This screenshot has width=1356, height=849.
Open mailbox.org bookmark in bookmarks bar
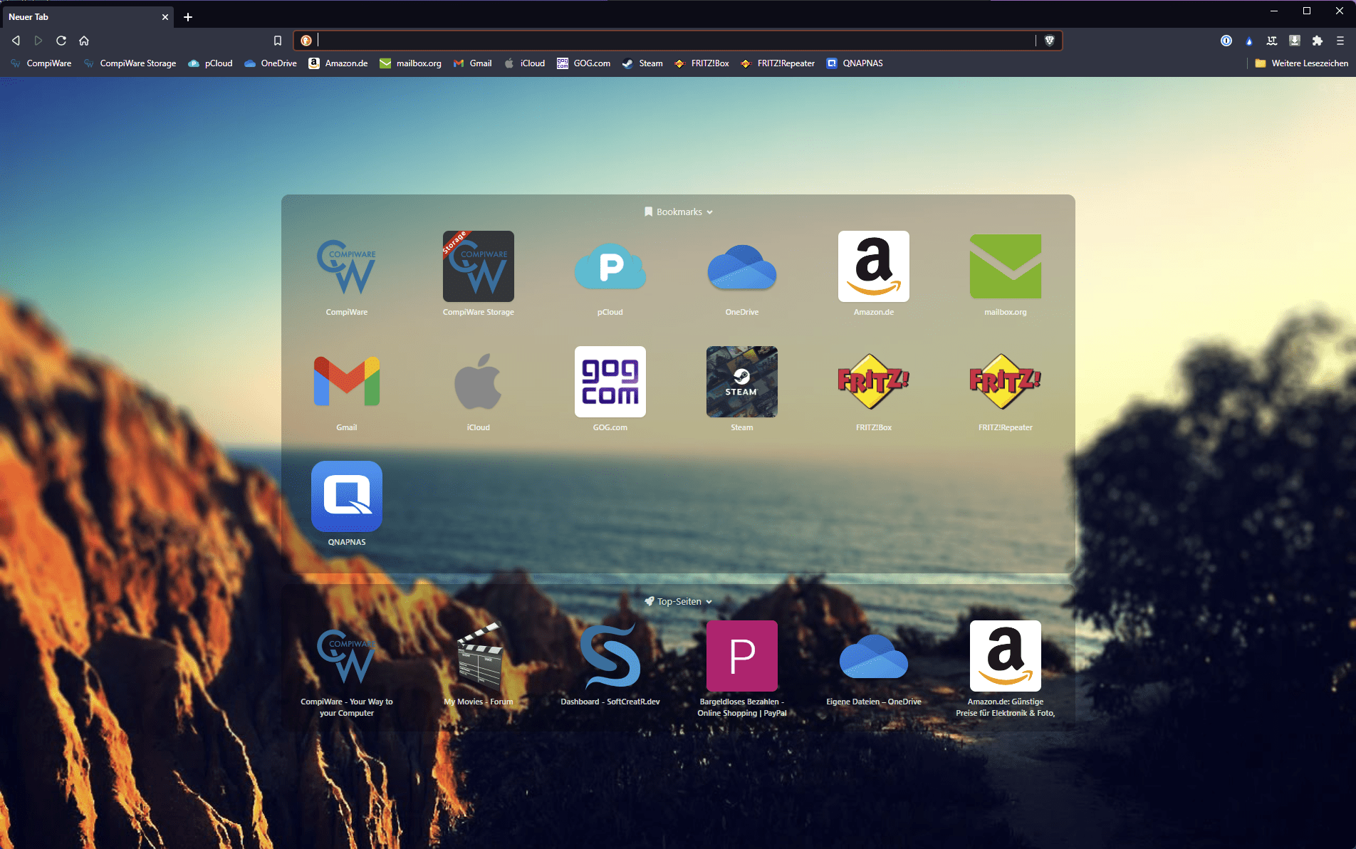(x=411, y=63)
